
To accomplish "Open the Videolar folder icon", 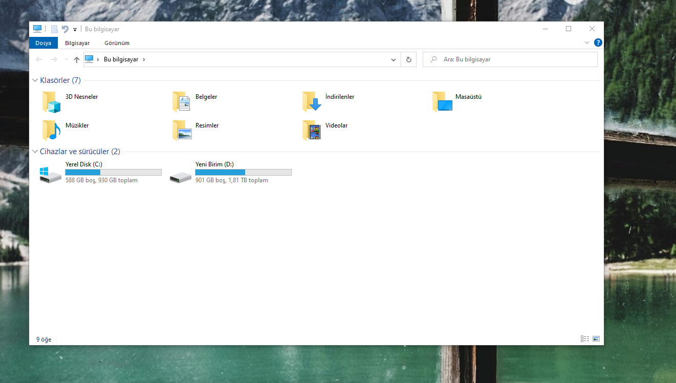I will click(312, 131).
